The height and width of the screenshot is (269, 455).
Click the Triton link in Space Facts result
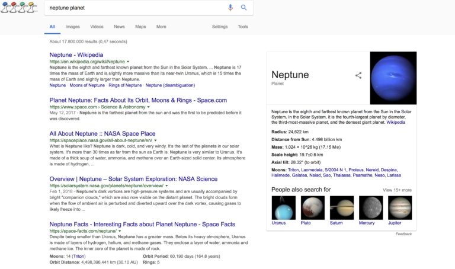(x=79, y=256)
